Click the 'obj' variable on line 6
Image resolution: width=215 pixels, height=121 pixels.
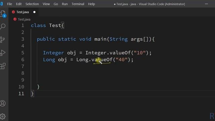tap(62, 60)
